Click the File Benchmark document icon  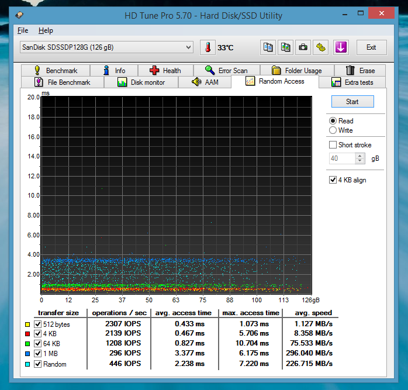click(x=39, y=82)
